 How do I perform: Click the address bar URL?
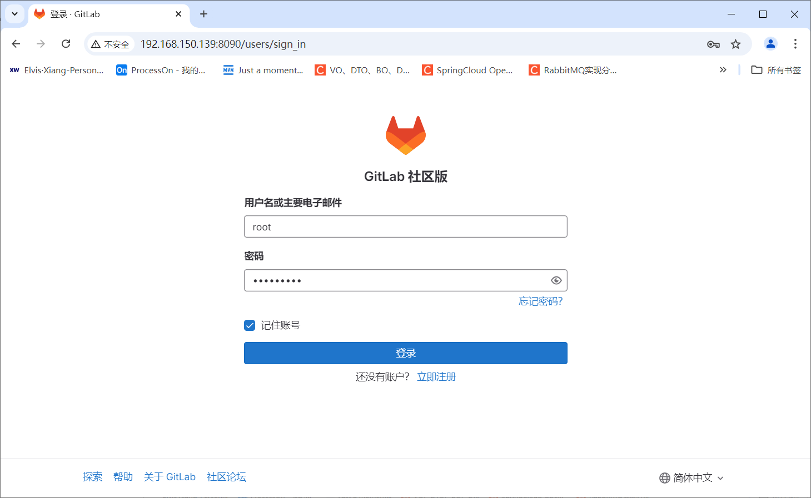point(223,44)
